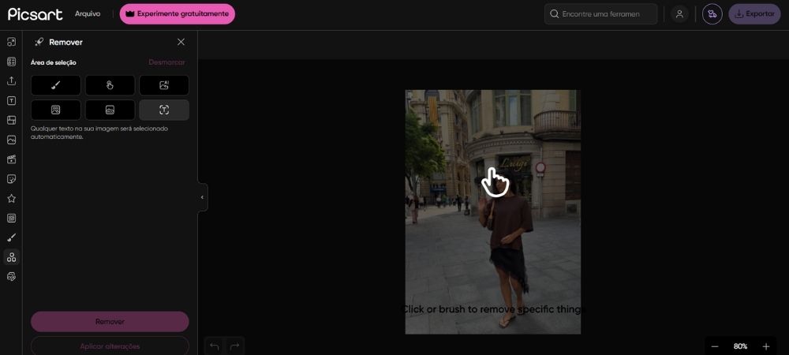Click Experimente gratuitamente button
Screen dimensions: 789x355
177,14
